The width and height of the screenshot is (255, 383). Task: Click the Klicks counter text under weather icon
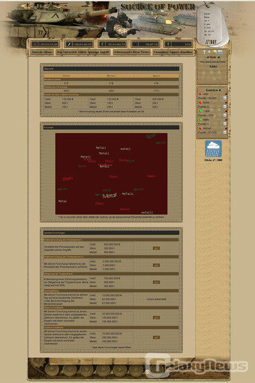click(x=213, y=160)
